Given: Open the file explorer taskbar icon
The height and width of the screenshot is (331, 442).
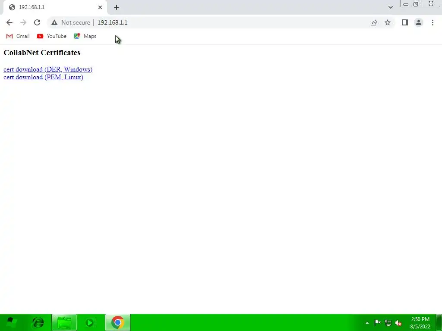Looking at the screenshot, I should point(64,322).
